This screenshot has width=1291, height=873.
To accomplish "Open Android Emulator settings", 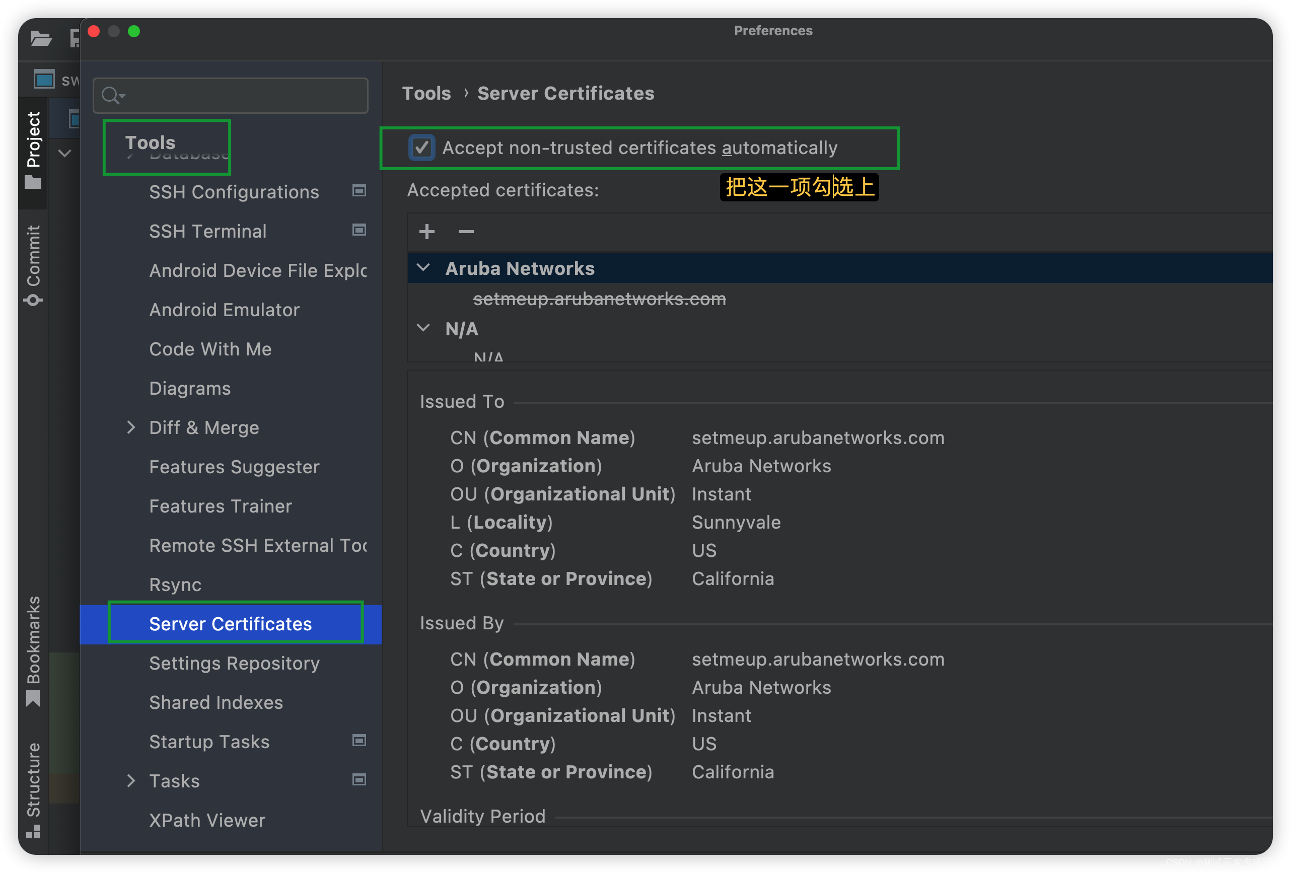I will tap(225, 309).
